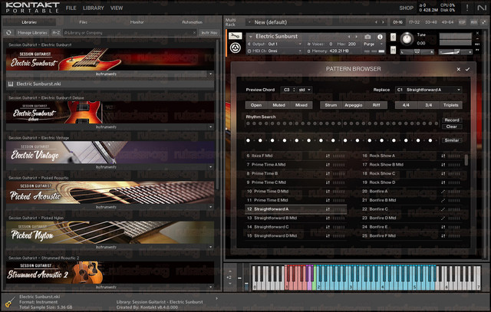Toggle the Mixed pattern filter
The height and width of the screenshot is (312, 491).
coord(302,105)
